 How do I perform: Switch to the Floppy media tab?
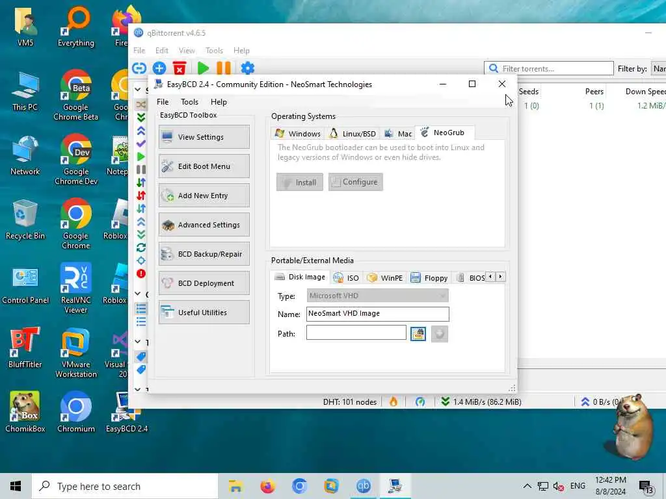[429, 278]
